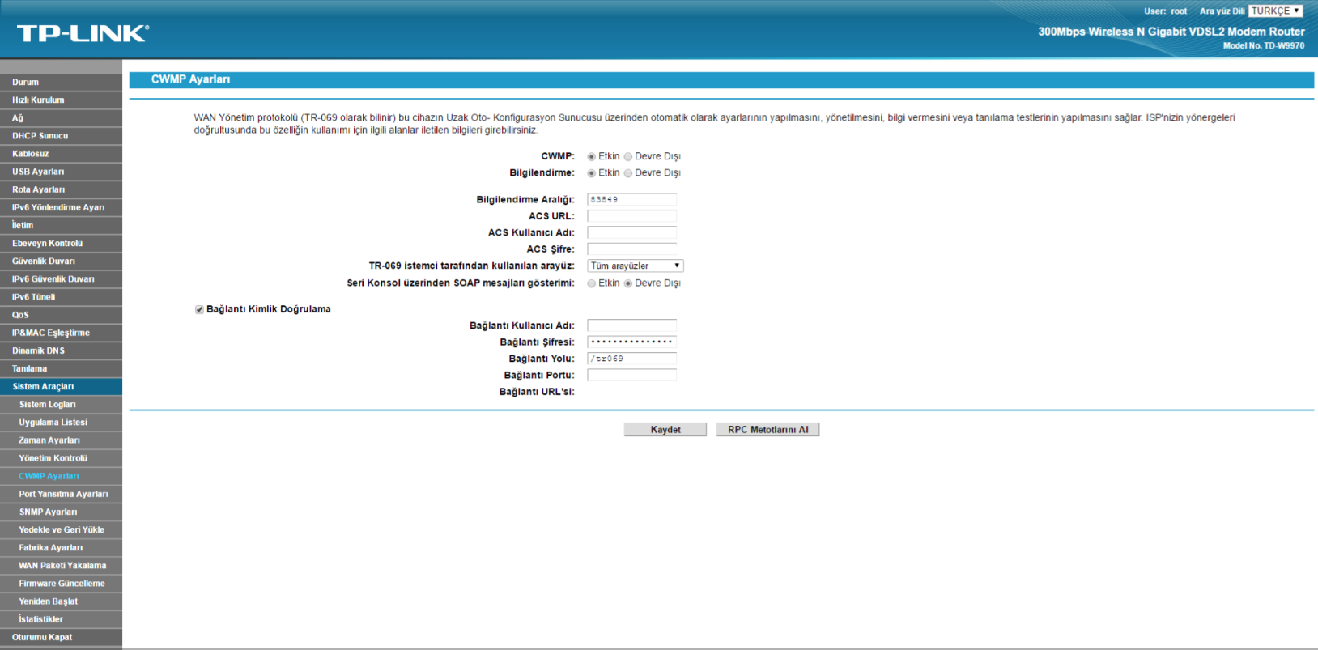Open IPv6 Yönlendirme Ayarı menu

coord(61,207)
